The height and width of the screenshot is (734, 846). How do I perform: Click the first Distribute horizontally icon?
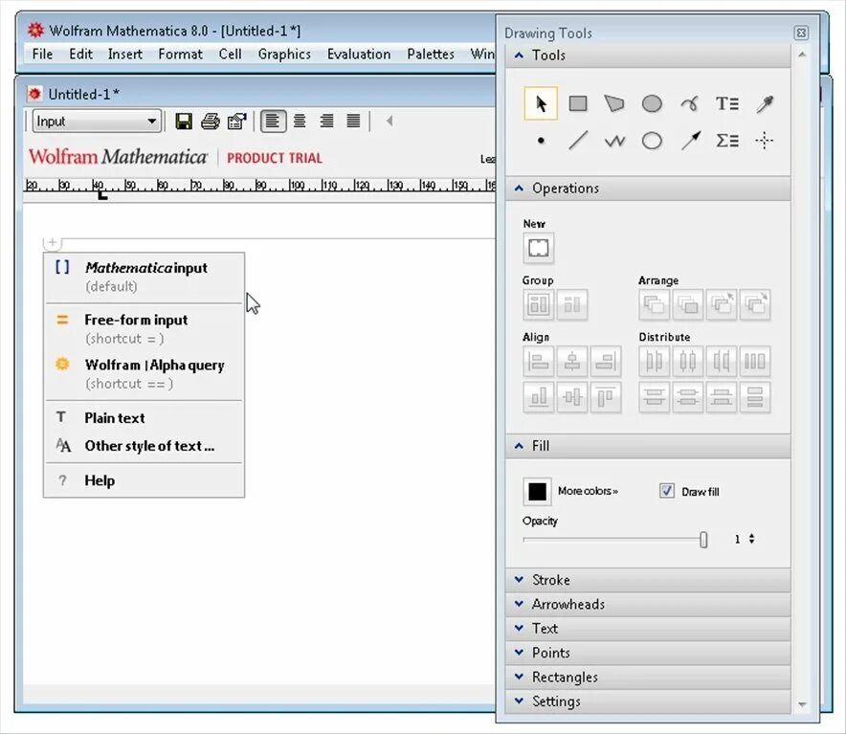pyautogui.click(x=655, y=361)
